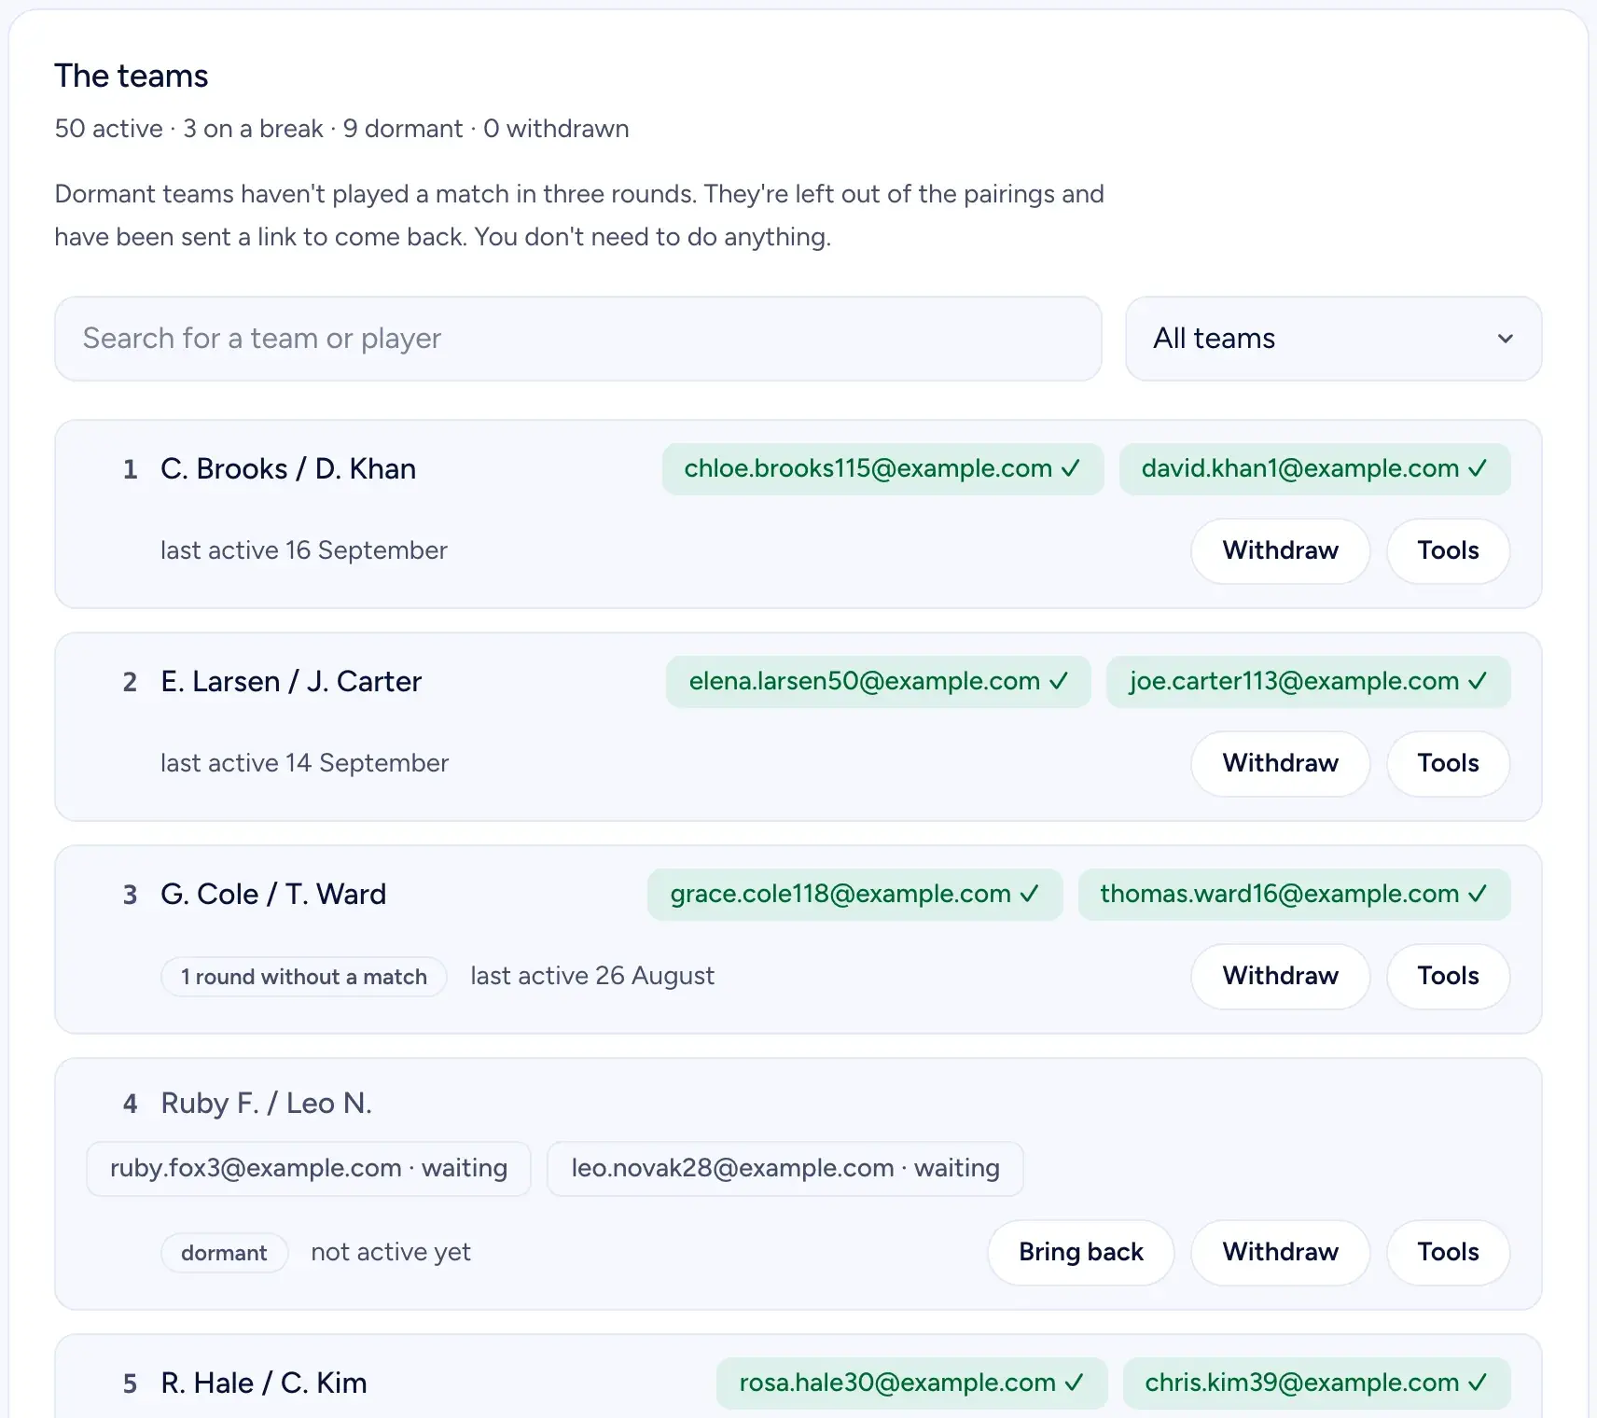Viewport: 1597px width, 1418px height.
Task: Click rosa.hale30@example.com email chip
Action: tap(911, 1383)
